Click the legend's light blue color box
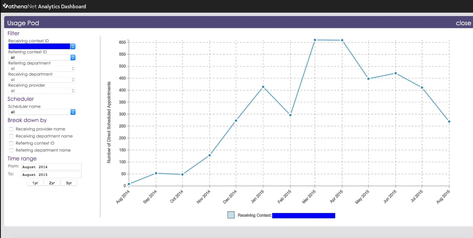 (x=231, y=215)
